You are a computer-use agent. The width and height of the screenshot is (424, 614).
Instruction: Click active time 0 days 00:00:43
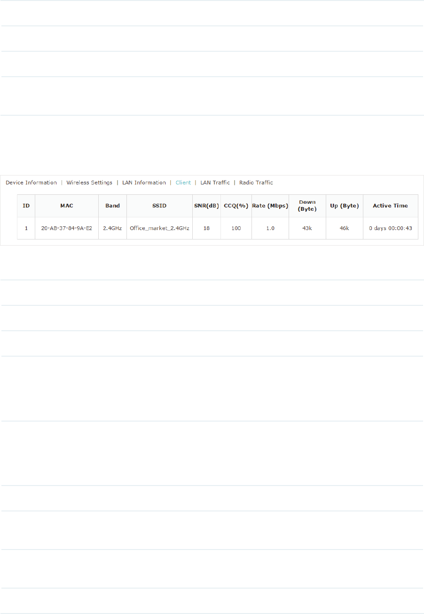coord(391,228)
